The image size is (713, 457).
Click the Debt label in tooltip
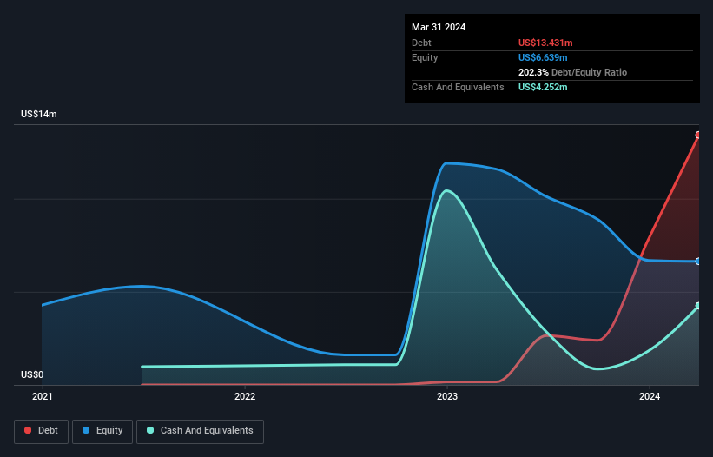[421, 43]
